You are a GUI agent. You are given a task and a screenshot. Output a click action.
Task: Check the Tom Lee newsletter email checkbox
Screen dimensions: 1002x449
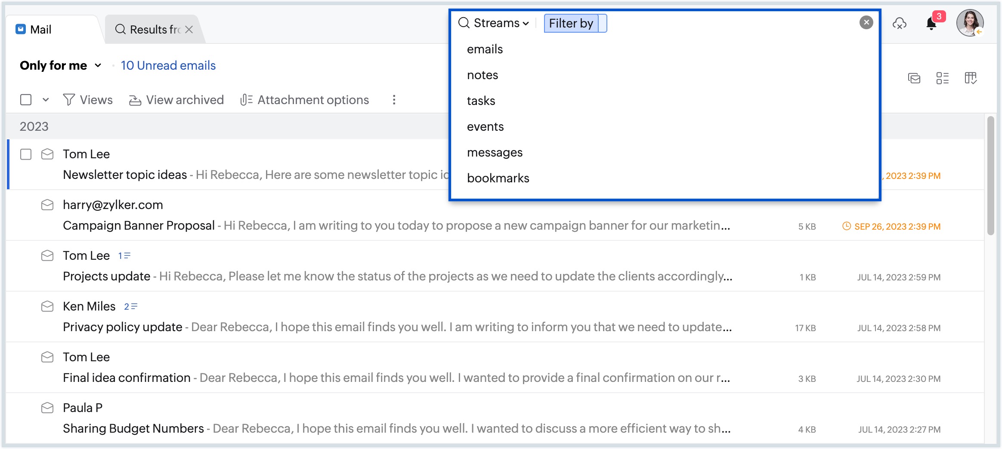pyautogui.click(x=26, y=154)
